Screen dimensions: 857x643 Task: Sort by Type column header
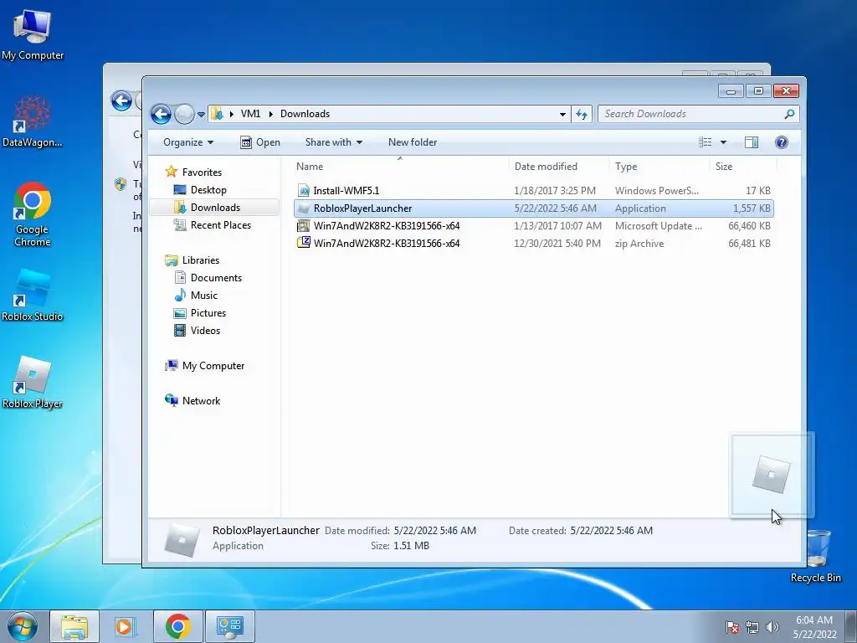click(x=659, y=167)
